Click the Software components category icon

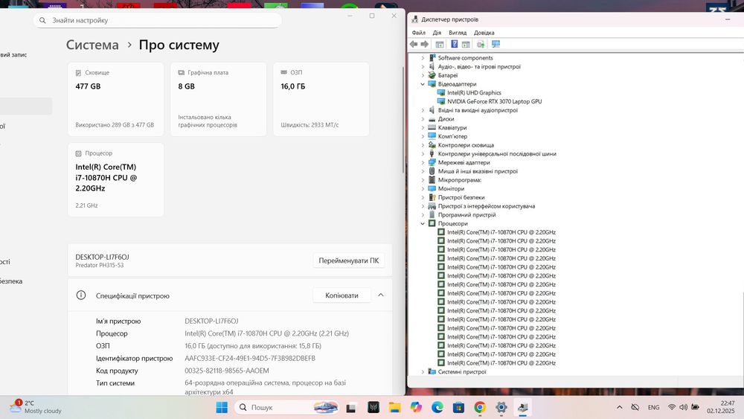click(432, 57)
